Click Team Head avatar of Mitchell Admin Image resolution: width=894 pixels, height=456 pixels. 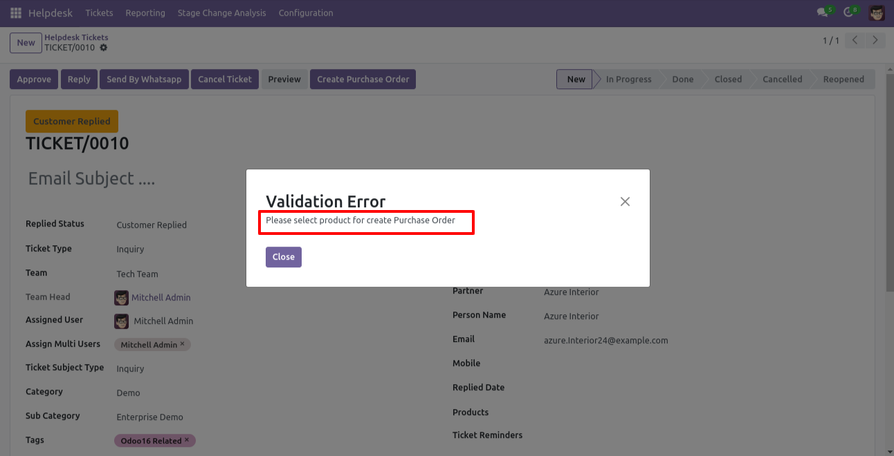tap(122, 298)
